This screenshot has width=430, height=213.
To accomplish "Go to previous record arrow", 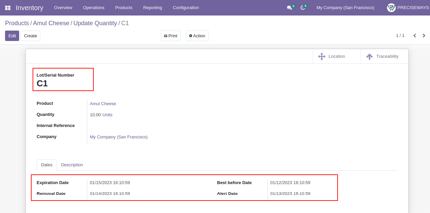I will (x=415, y=36).
